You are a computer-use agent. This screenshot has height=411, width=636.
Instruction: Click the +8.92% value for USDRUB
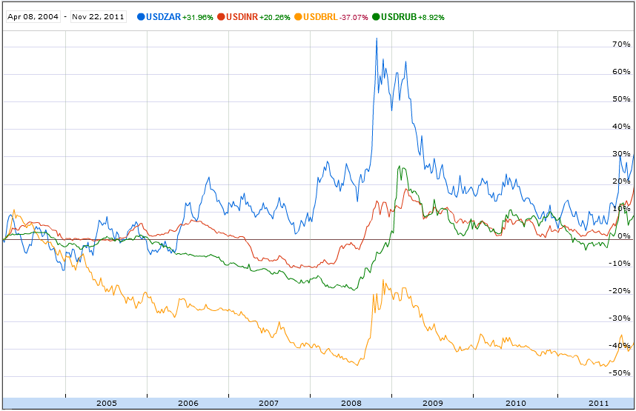pyautogui.click(x=431, y=18)
